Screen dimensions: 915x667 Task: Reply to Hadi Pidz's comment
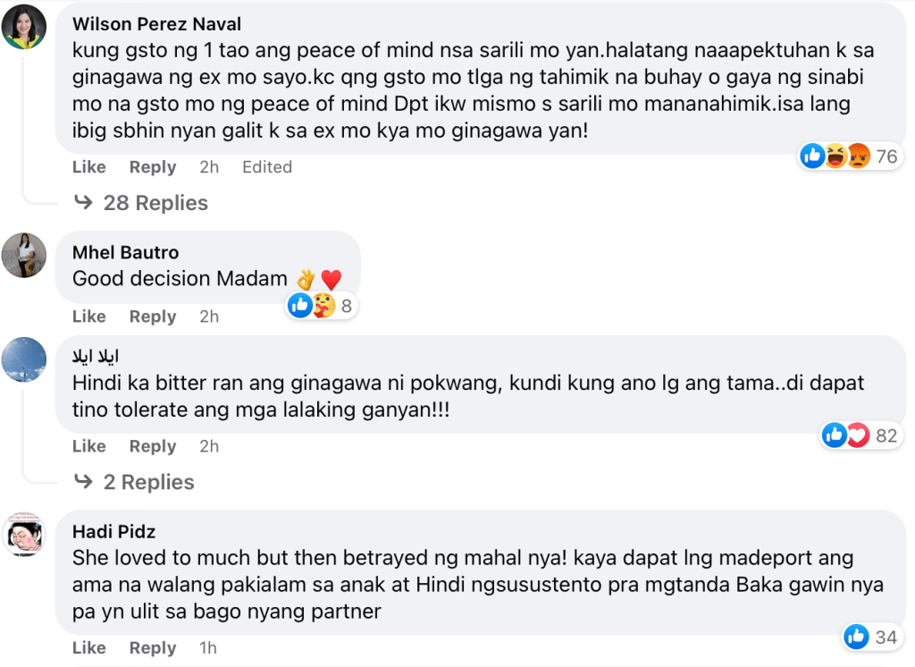153,647
